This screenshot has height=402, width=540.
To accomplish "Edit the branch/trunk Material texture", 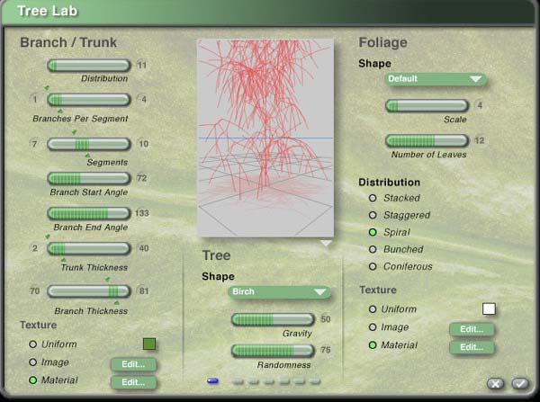I will (133, 382).
